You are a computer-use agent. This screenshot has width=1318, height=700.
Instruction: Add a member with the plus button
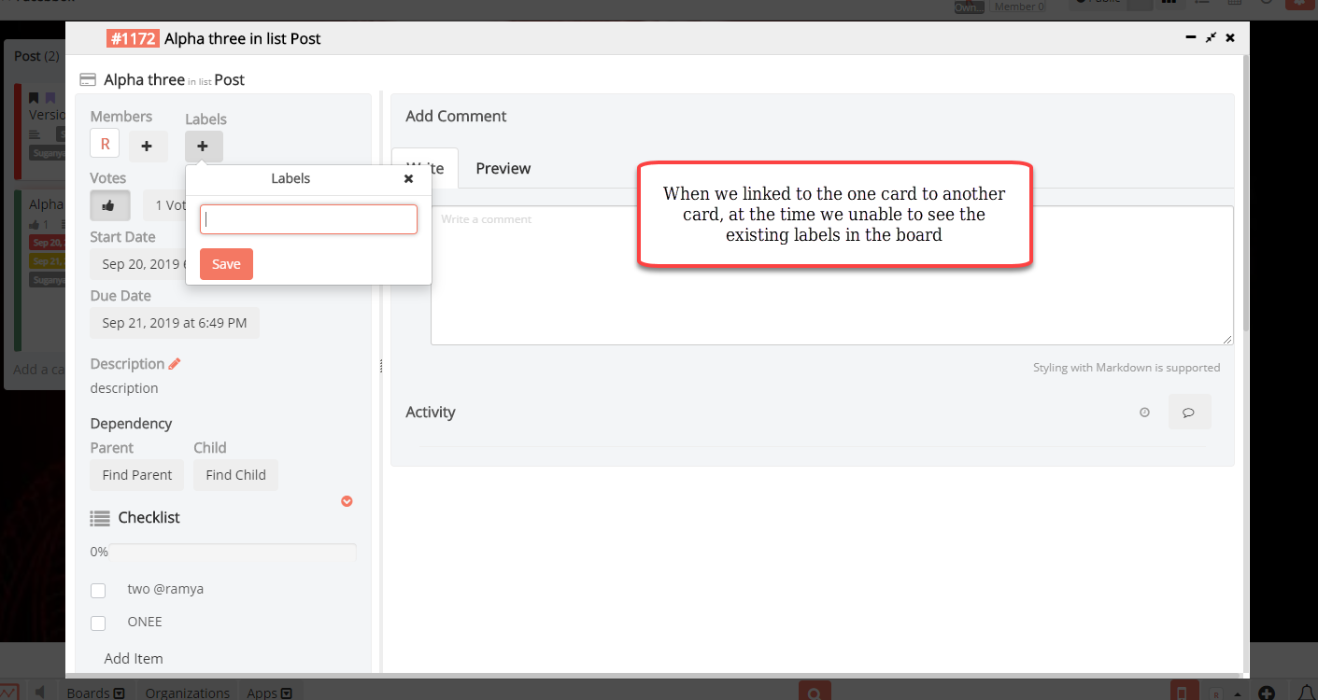coord(148,147)
